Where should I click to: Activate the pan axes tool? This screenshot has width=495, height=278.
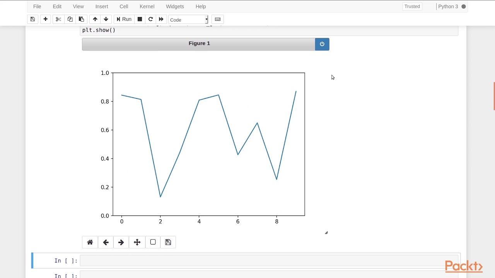[137, 242]
